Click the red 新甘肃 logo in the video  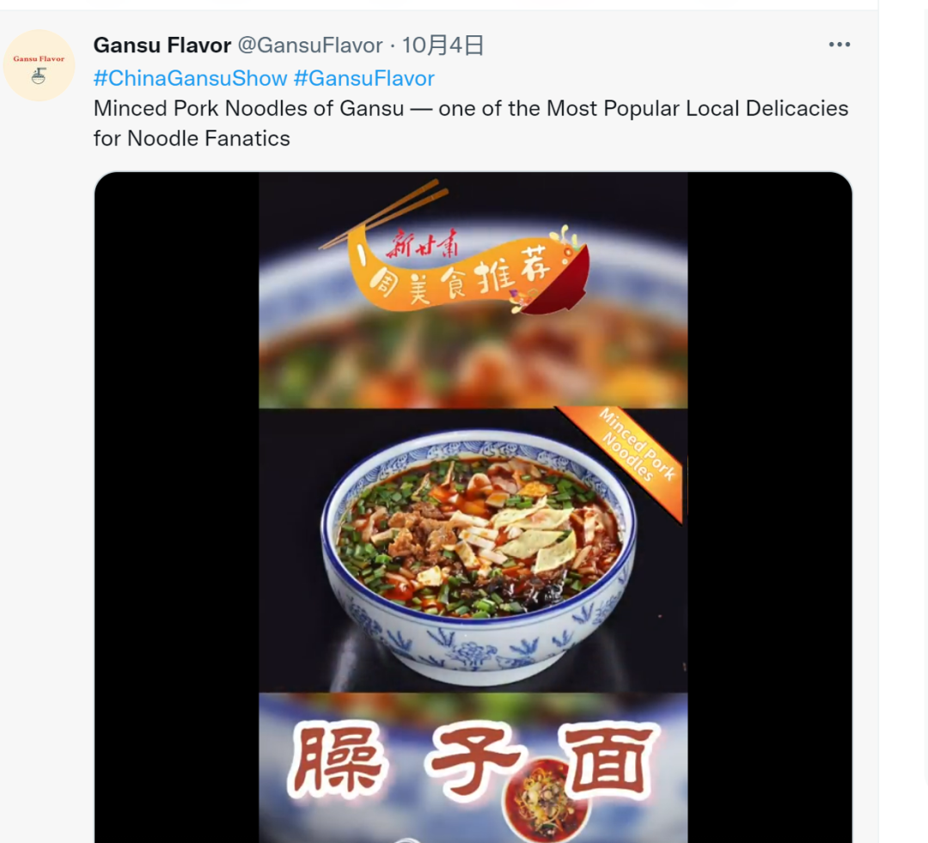coord(423,244)
